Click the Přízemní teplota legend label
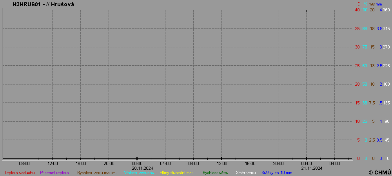This screenshot has height=176, width=392. click(x=54, y=172)
